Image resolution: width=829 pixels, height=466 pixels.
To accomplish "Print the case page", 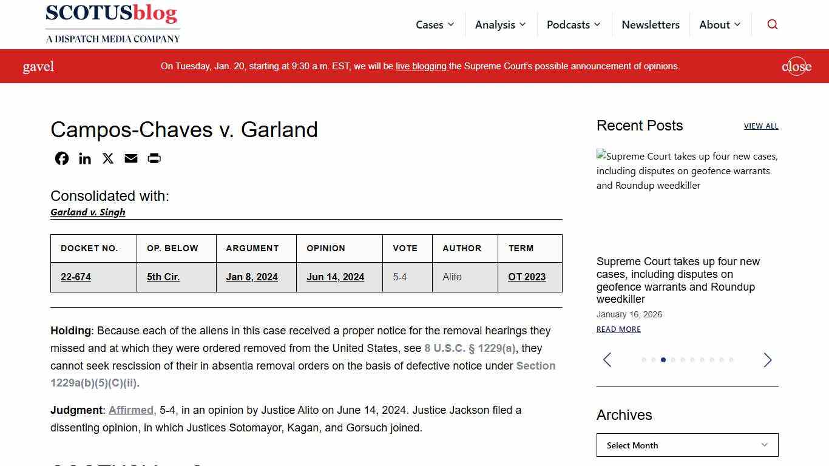I will (x=154, y=158).
